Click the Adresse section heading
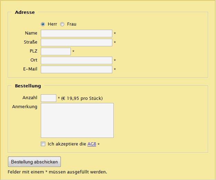Image resolution: width=216 pixels, height=180 pixels. (25, 12)
